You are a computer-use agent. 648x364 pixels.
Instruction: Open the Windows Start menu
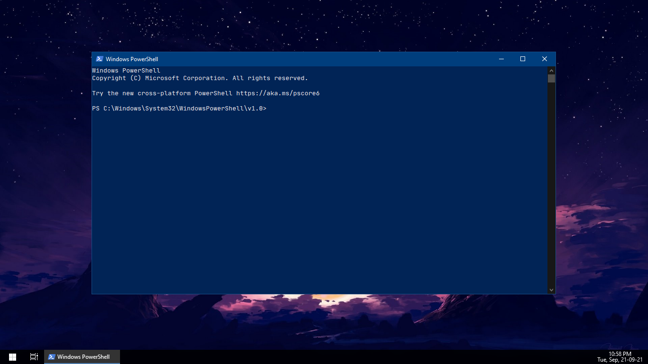point(12,357)
